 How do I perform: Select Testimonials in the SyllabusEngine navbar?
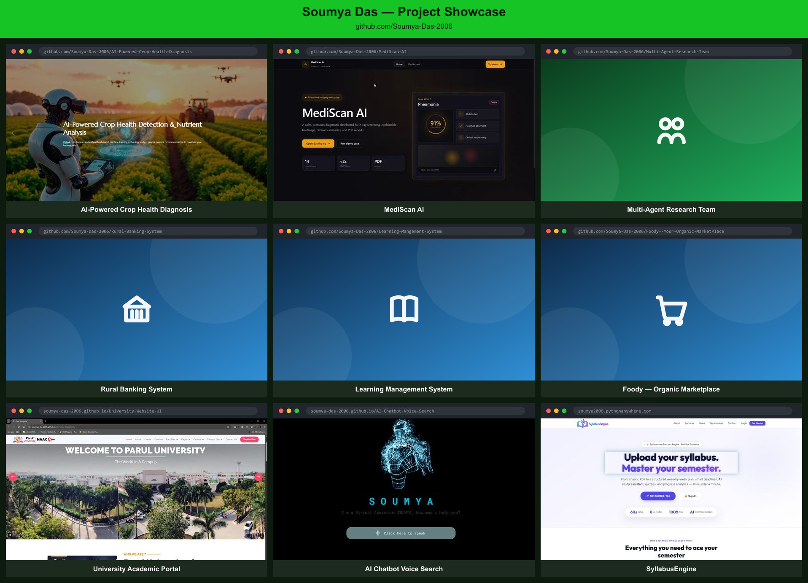coord(716,423)
